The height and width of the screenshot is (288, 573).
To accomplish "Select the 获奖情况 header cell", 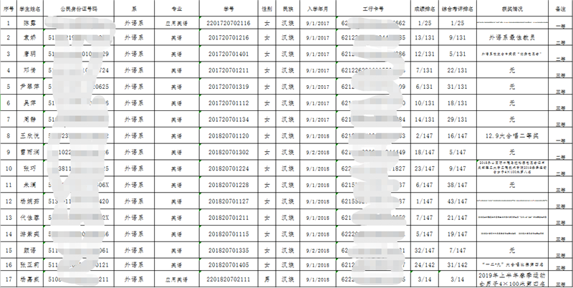I will pyautogui.click(x=512, y=9).
